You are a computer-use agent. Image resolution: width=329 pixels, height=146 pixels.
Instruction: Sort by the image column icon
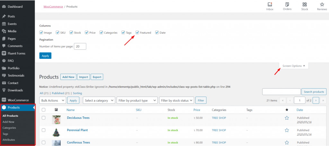pyautogui.click(x=56, y=110)
